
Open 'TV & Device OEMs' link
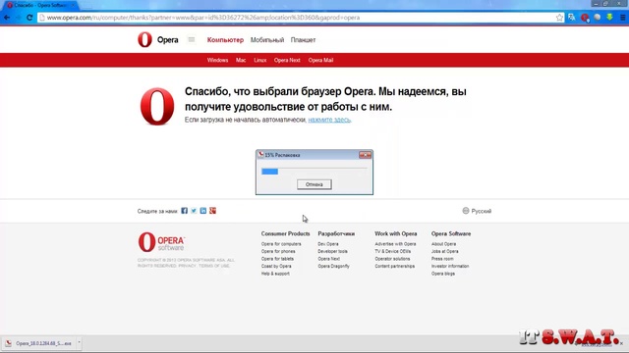coord(392,251)
